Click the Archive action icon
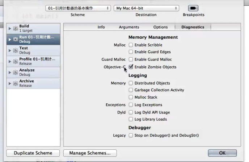Screen dimensions: 249x162 pyautogui.click(x=16, y=83)
